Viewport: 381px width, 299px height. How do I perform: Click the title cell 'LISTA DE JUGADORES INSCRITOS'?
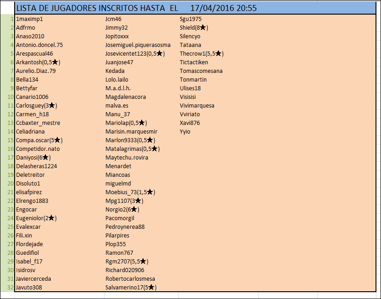[95, 8]
